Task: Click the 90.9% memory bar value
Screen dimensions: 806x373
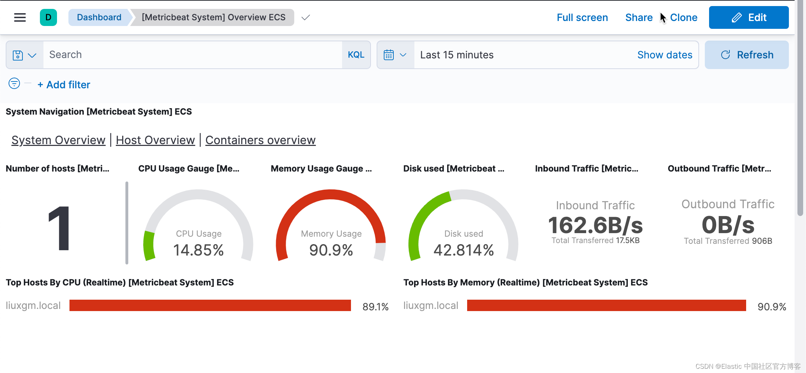Action: click(x=772, y=306)
